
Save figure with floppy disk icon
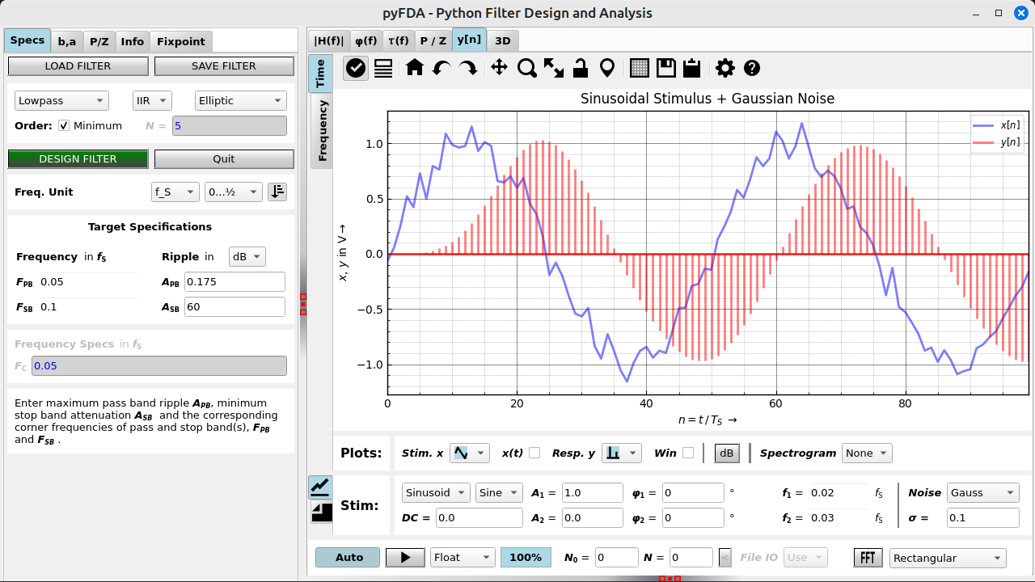pos(665,68)
